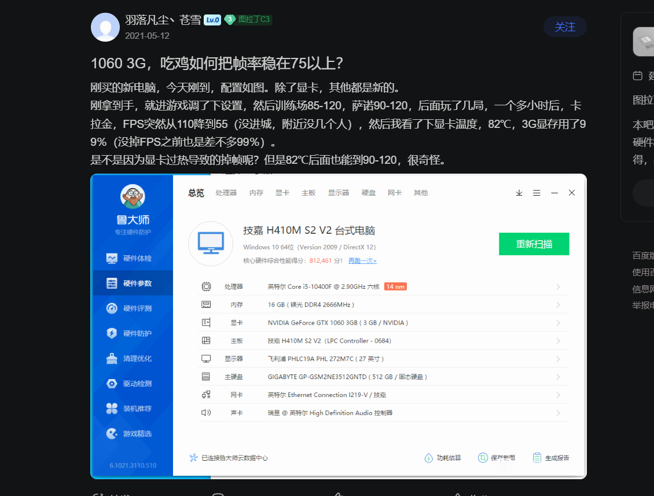Screen dimensions: 654x496
Task: Click the 飞利浦 PHLC19A monitor text
Action: coord(325,359)
